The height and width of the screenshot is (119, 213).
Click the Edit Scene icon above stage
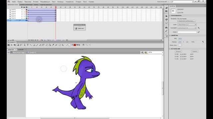142,52
